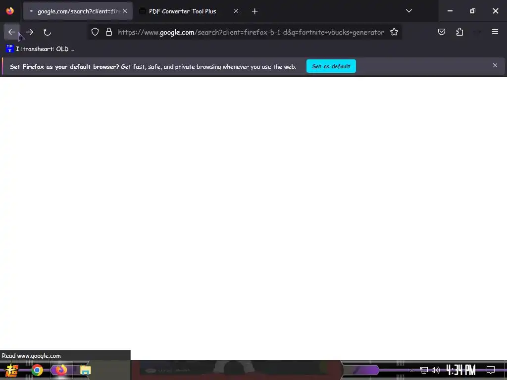Viewport: 507px width, 380px height.
Task: Close the google.com search tab
Action: click(x=125, y=11)
